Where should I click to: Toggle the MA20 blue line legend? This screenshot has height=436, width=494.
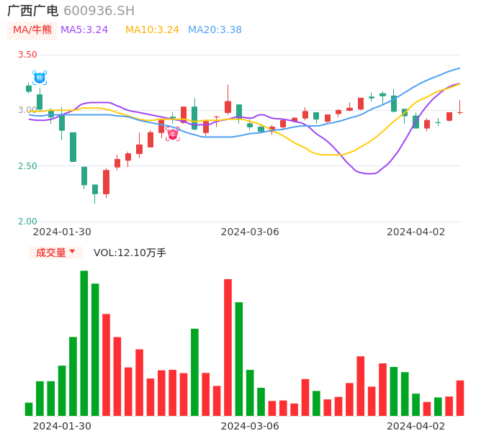tap(215, 29)
